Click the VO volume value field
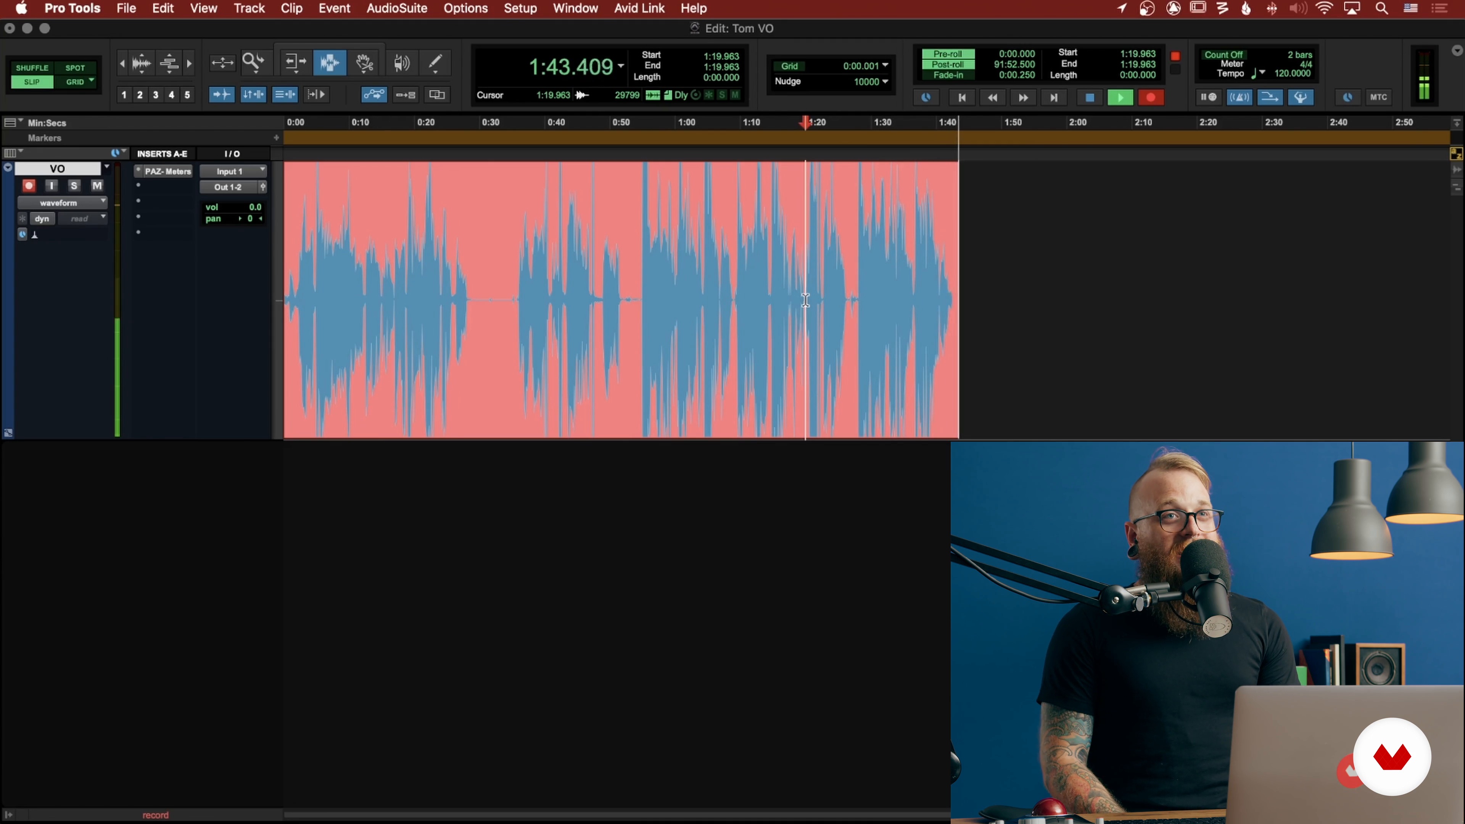 (255, 207)
